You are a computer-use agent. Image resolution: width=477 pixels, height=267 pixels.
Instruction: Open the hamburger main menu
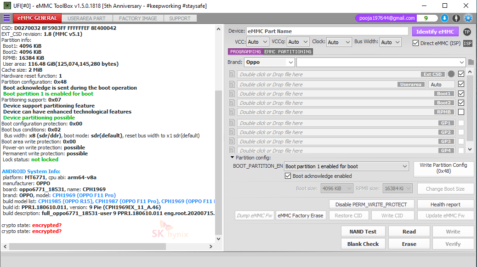[6, 18]
